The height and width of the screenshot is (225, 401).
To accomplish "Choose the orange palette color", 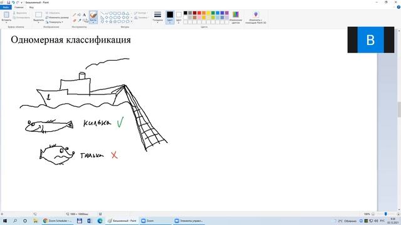I will click(204, 12).
